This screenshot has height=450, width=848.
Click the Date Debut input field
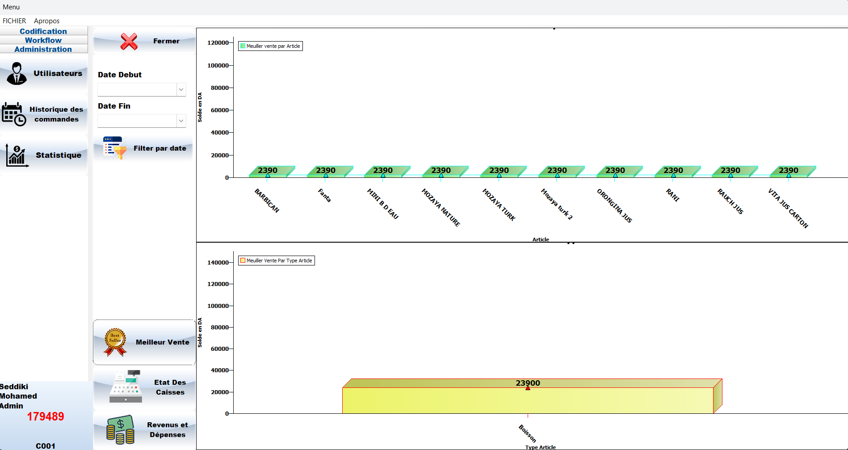[137, 89]
